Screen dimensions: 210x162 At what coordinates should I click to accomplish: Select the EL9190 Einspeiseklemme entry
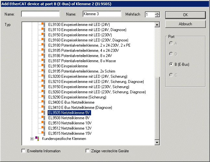68,66
